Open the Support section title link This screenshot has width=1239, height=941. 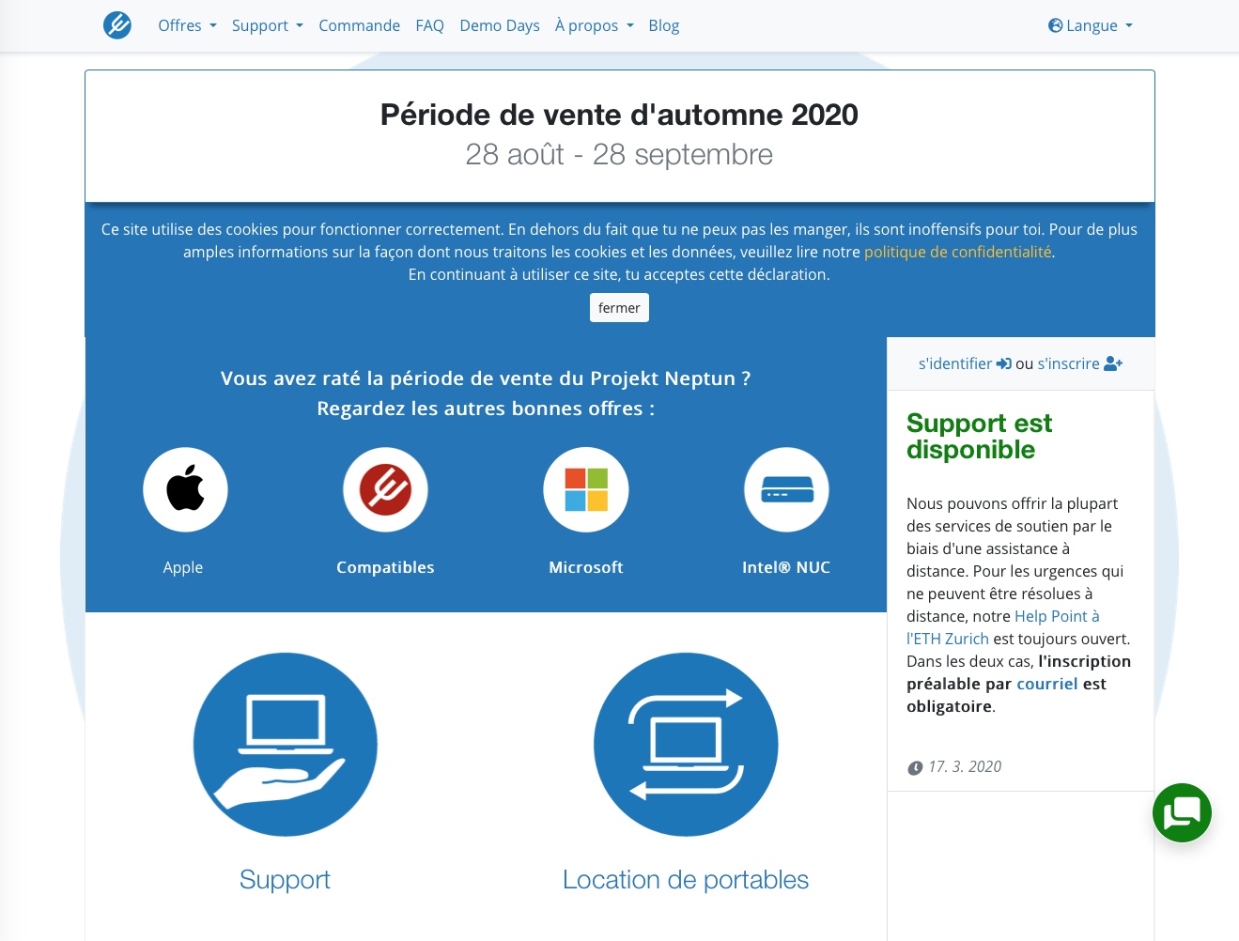(x=285, y=880)
